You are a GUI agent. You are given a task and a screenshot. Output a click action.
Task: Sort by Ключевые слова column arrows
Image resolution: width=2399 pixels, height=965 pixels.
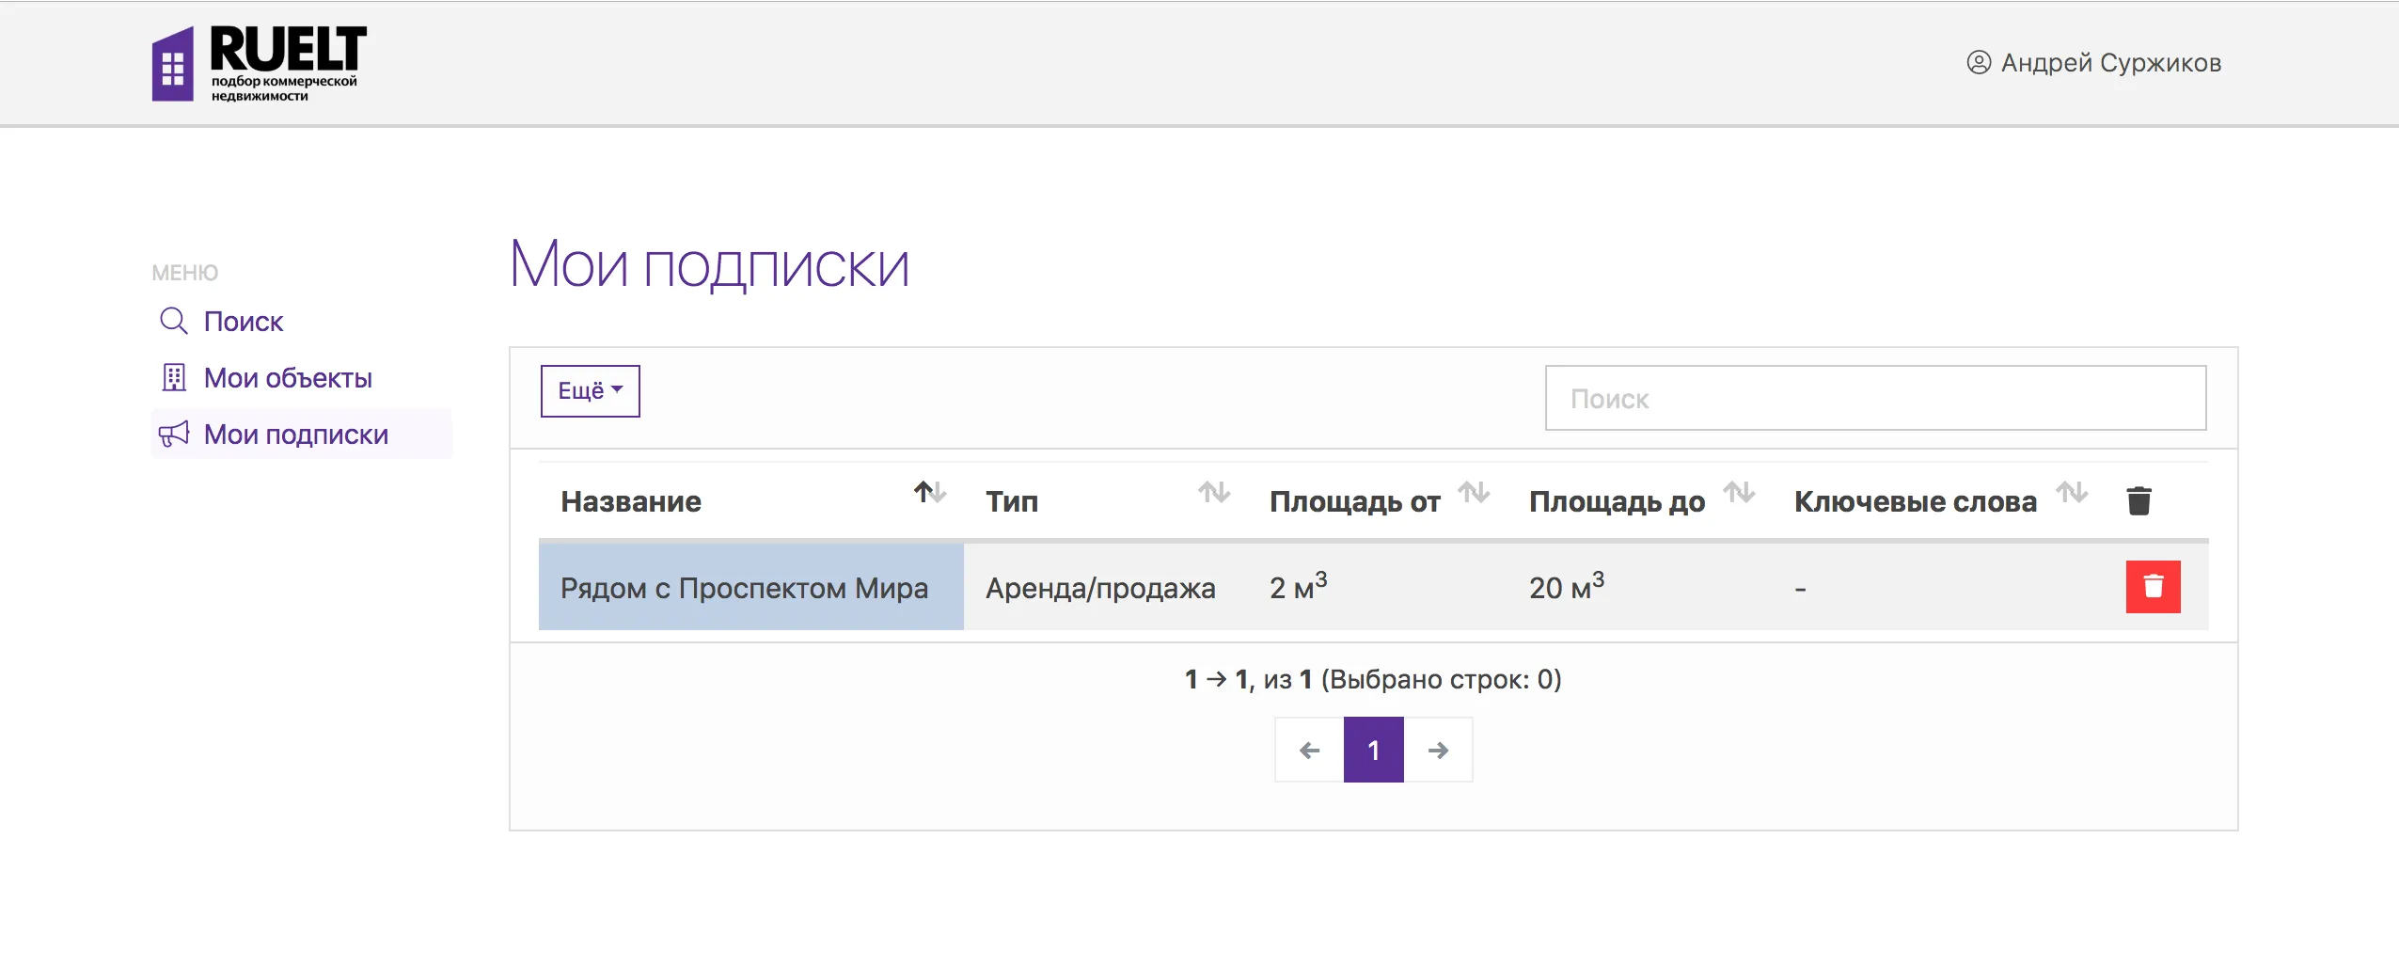(2071, 493)
